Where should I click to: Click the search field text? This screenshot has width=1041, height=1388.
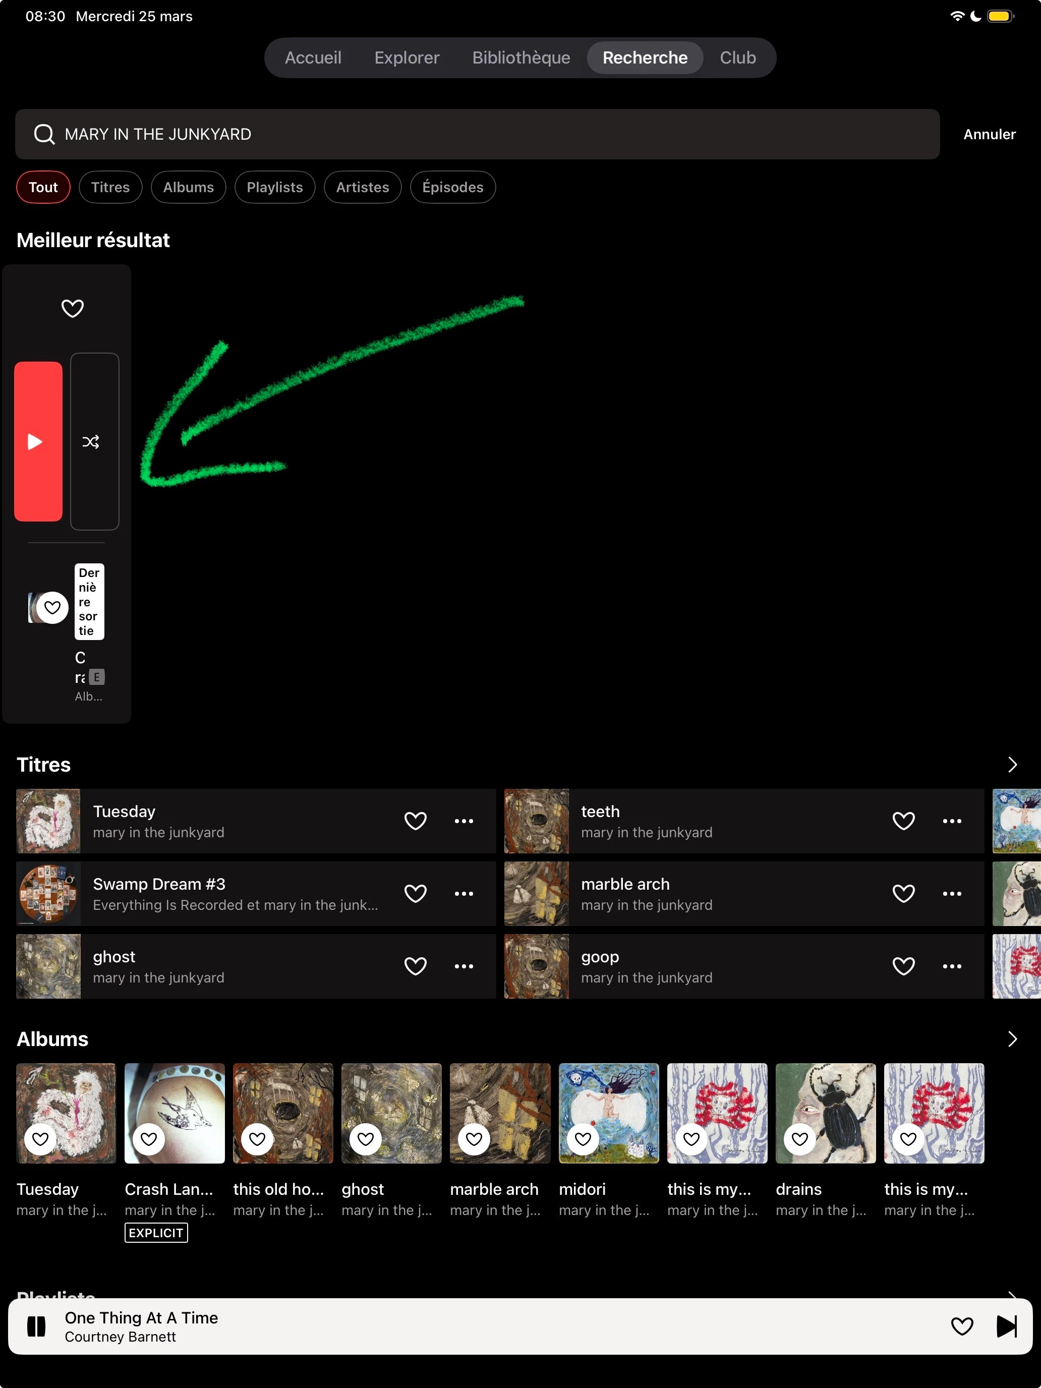tap(158, 134)
